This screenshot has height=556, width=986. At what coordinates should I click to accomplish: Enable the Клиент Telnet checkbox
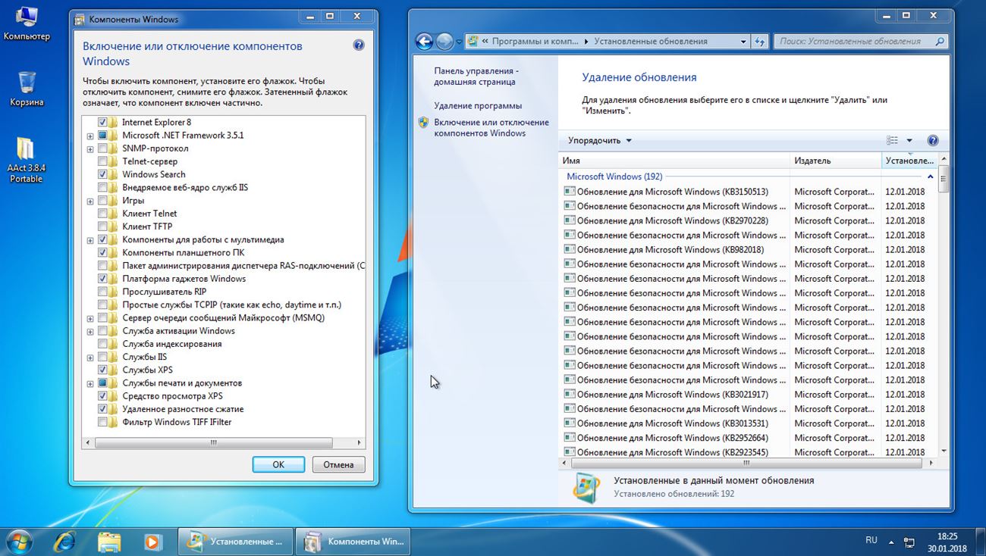(102, 214)
